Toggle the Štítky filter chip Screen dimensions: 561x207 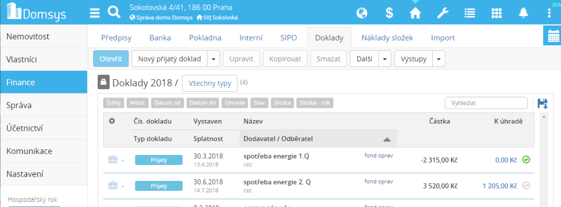tap(114, 103)
